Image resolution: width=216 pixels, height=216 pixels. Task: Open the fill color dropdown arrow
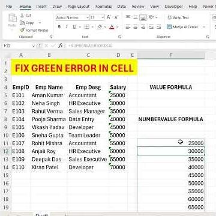105,27
